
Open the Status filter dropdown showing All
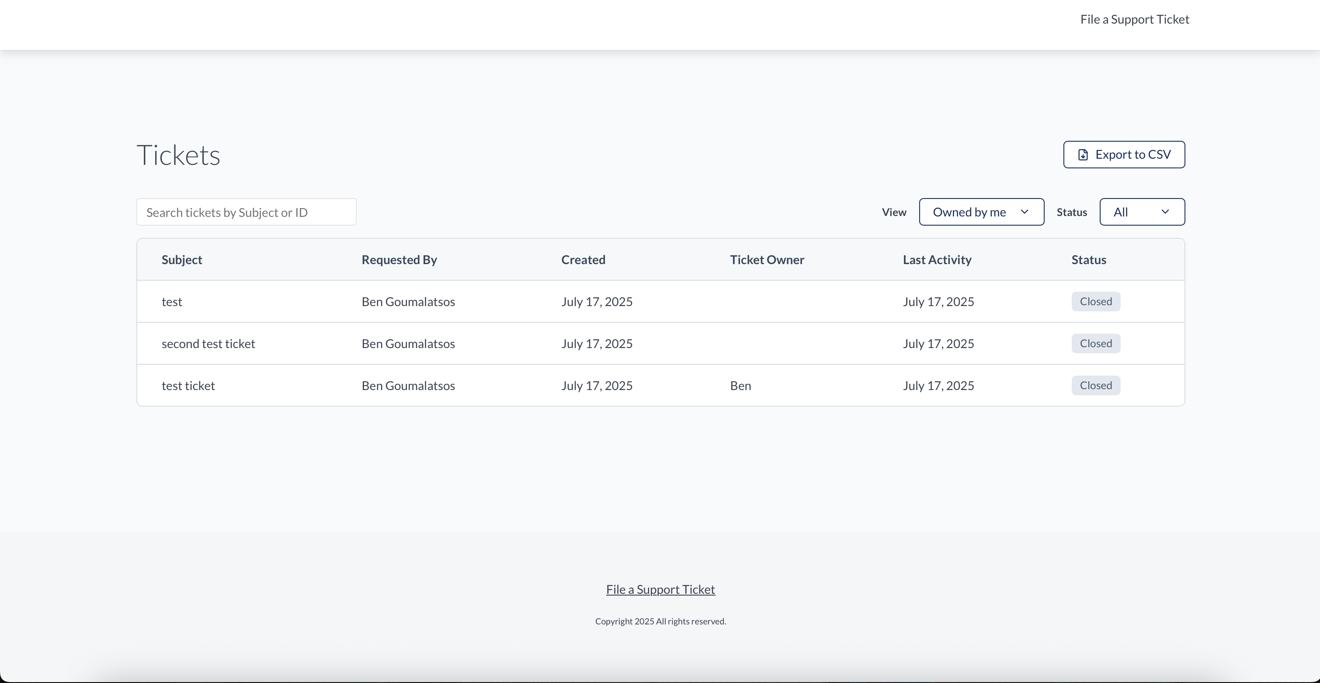[1142, 212]
